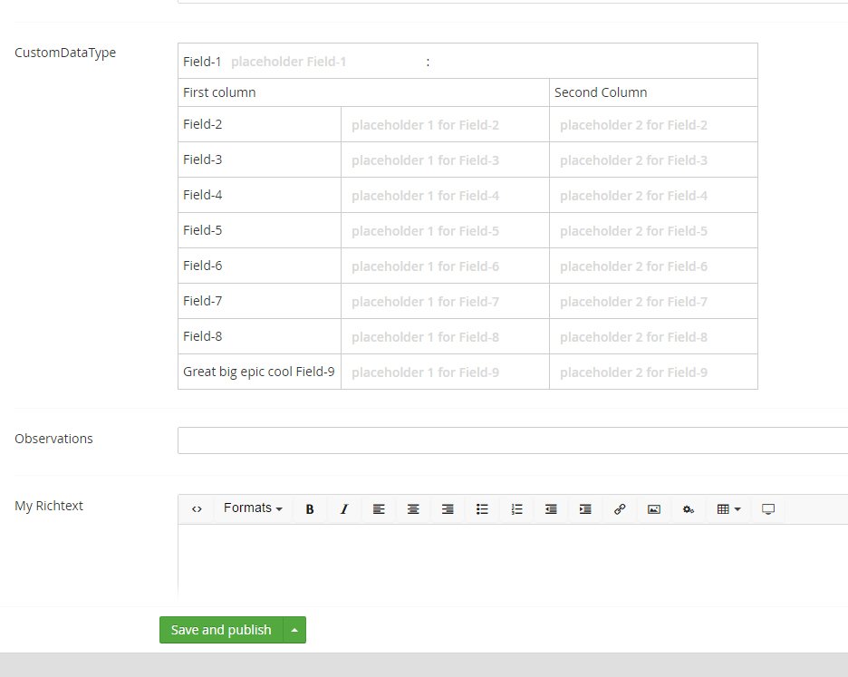
Task: Increase indent in richtext editor
Action: [585, 509]
